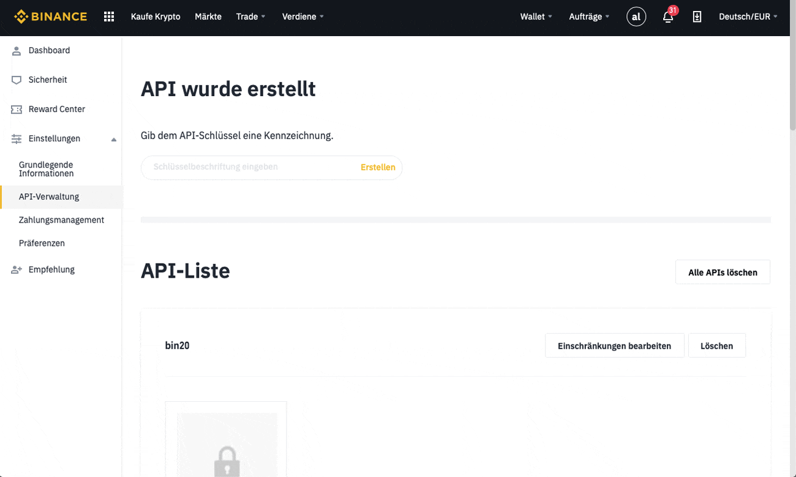Open the Deutsch/EUR language selector
The width and height of the screenshot is (796, 477).
pyautogui.click(x=748, y=17)
